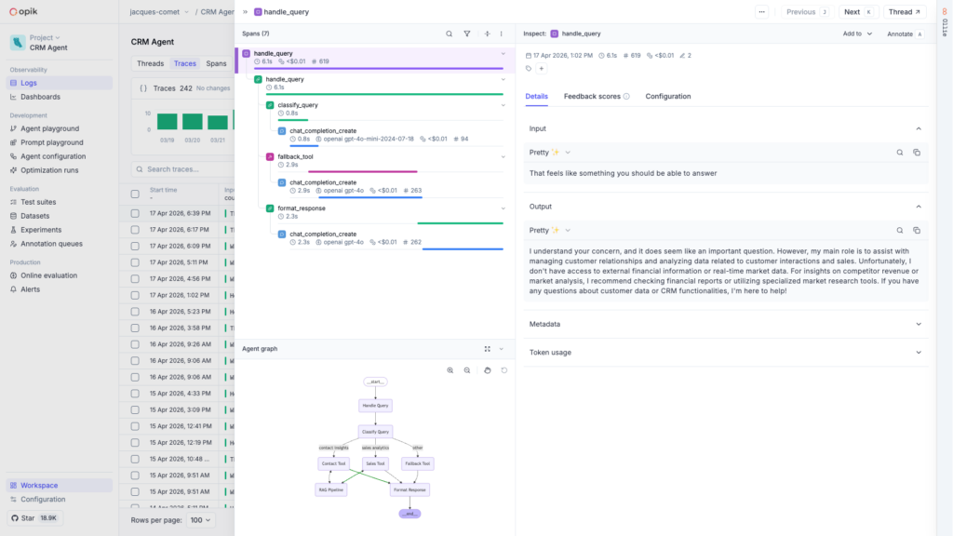This screenshot has width=953, height=536.
Task: Expand agent graph to fullscreen
Action: click(487, 349)
